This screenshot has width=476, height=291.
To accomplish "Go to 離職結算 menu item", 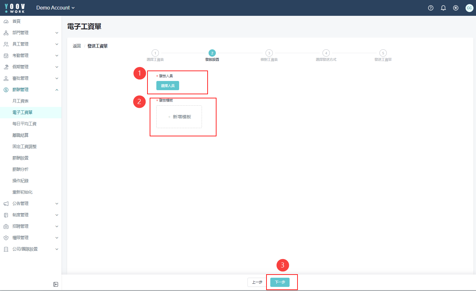I will pyautogui.click(x=21, y=135).
